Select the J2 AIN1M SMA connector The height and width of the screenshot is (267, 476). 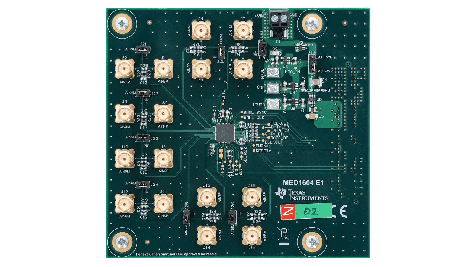243,30
